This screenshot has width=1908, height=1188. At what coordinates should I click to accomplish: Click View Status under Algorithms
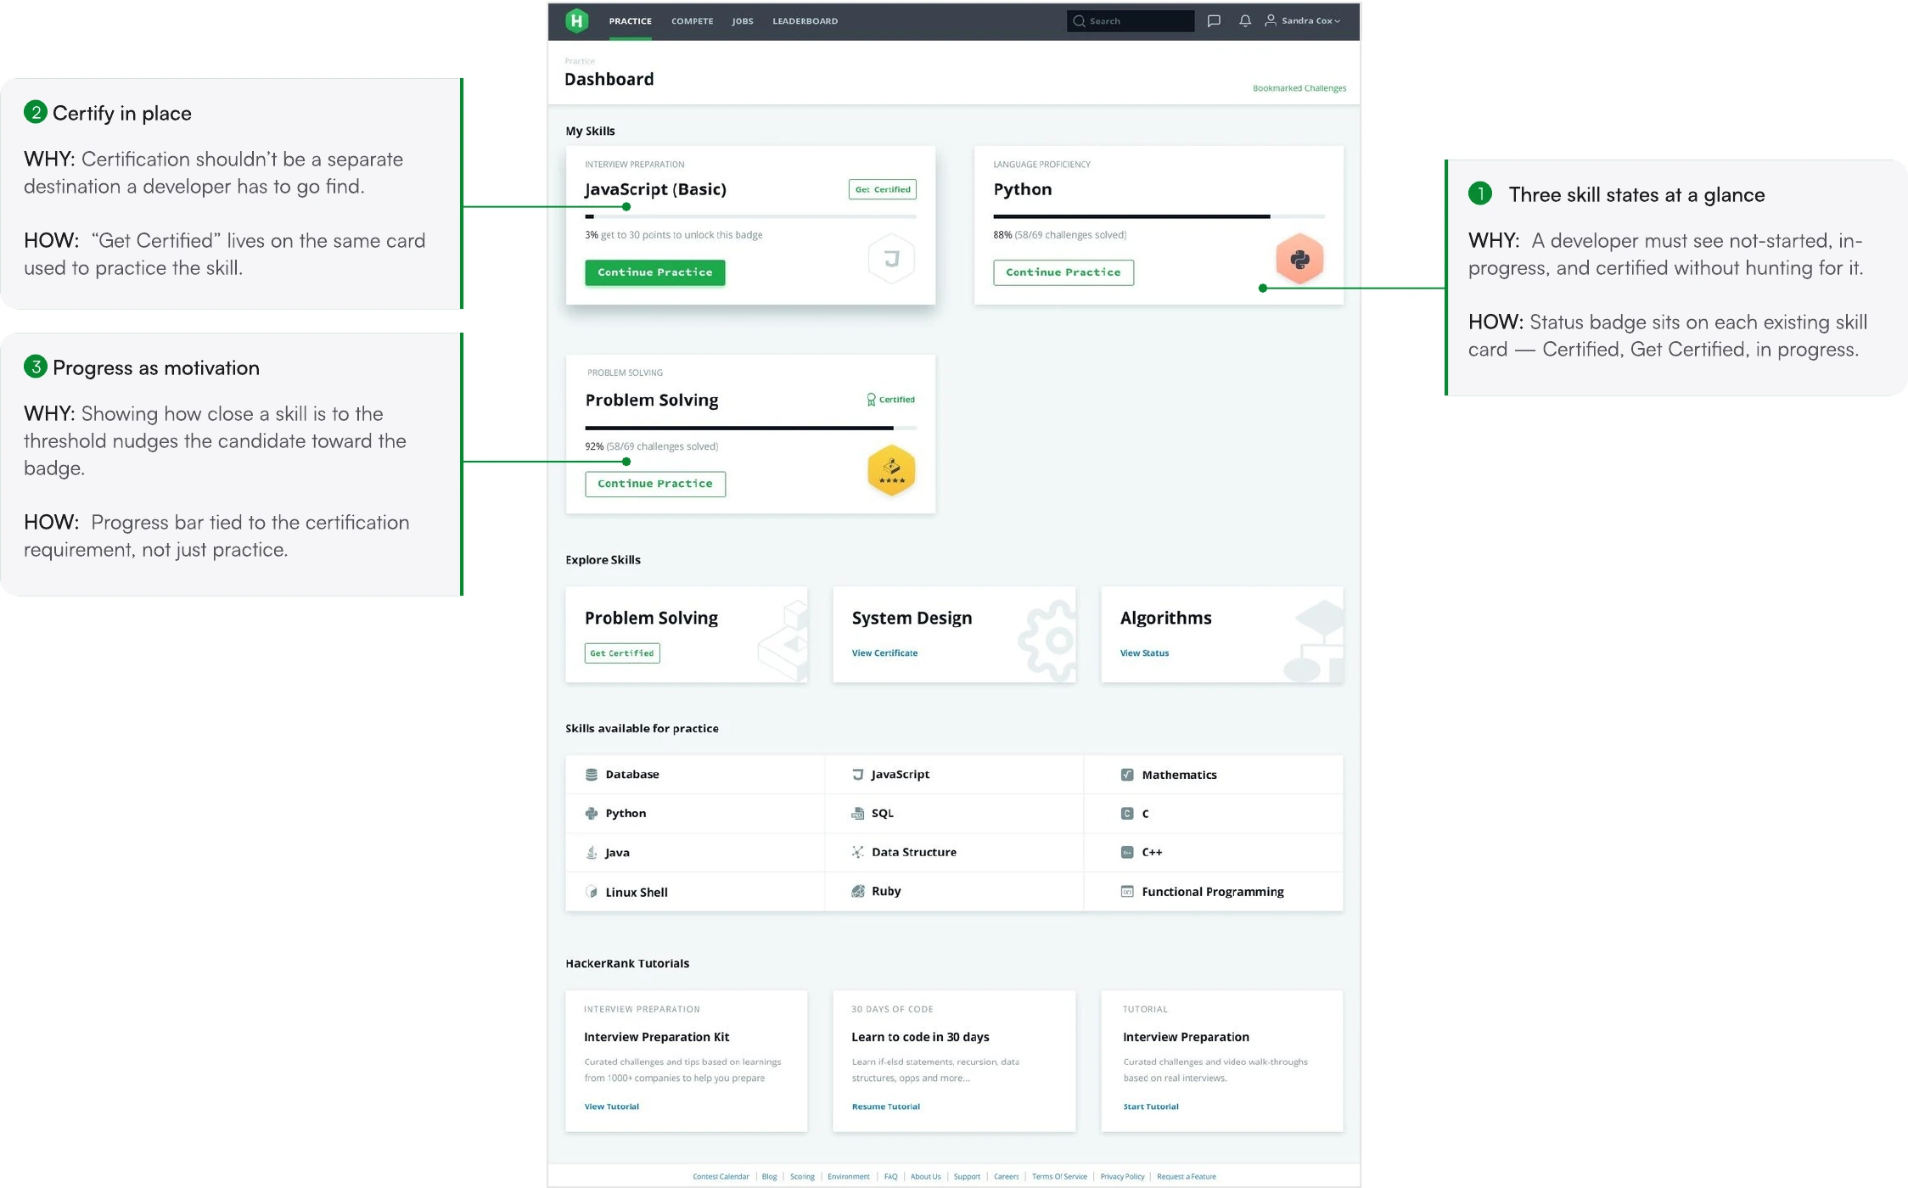(x=1144, y=653)
